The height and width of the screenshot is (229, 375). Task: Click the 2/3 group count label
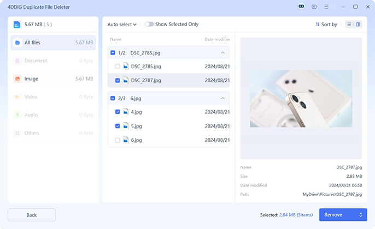[x=121, y=98]
